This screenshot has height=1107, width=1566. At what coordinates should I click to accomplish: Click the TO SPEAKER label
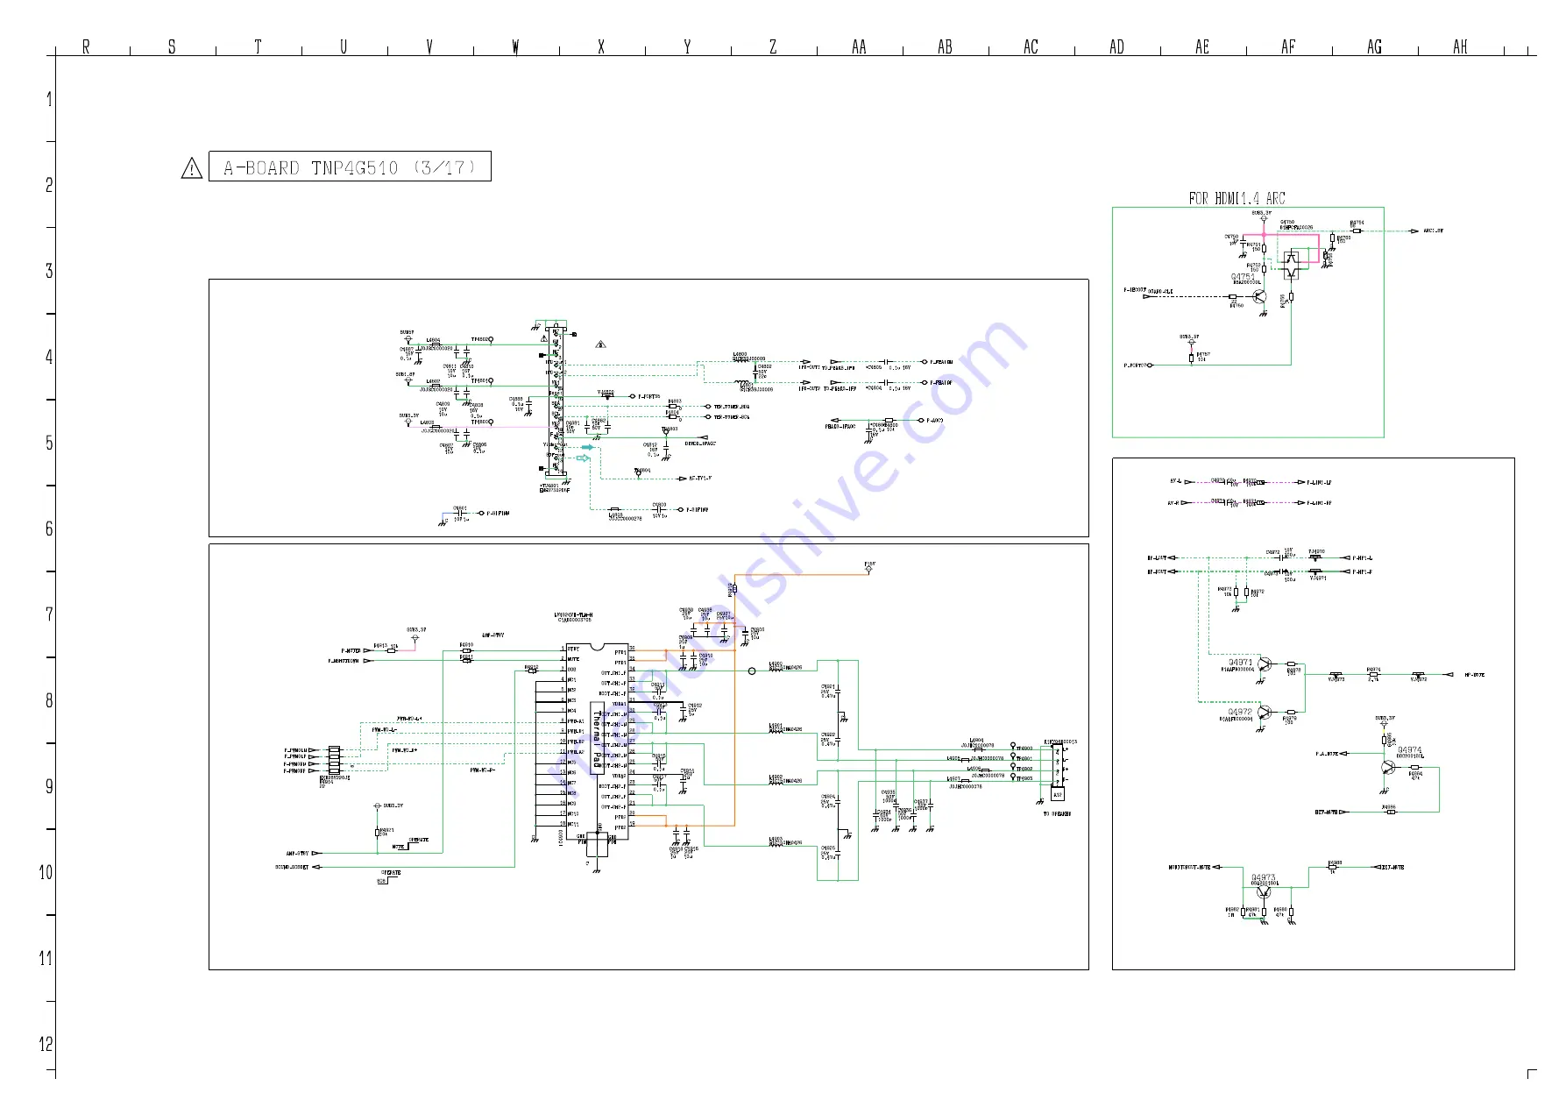1057,814
